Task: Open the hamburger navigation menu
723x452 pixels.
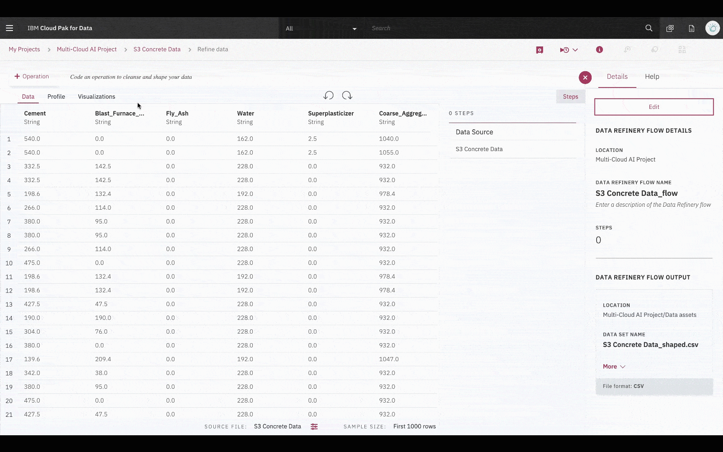Action: [x=9, y=28]
